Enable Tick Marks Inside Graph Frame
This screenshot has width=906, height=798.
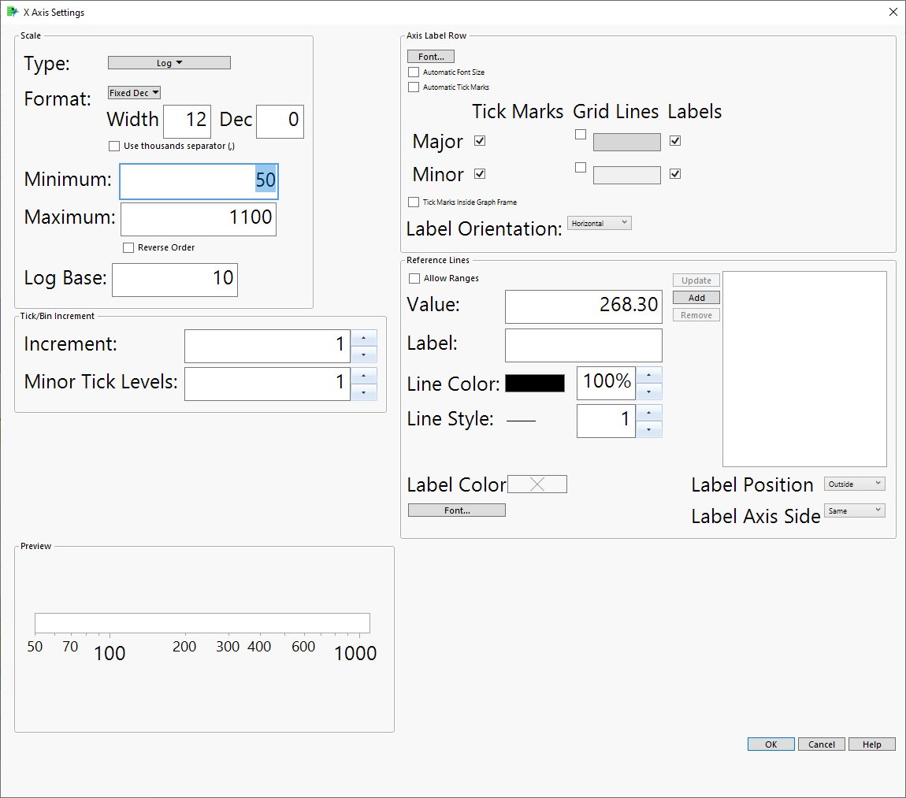click(x=413, y=202)
